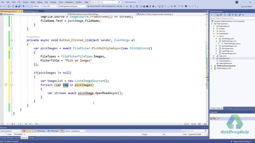Select LoginPage.xaml in Solution Explorer
The image size is (255, 143).
(228, 51)
